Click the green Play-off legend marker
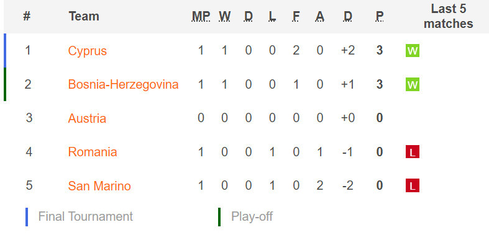This screenshot has width=489, height=235. (219, 216)
